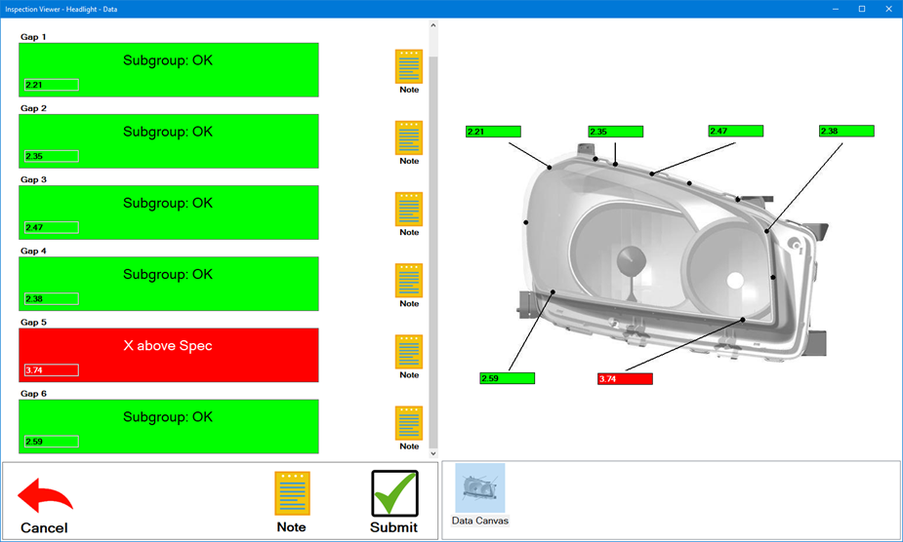Maximize the Inspection Viewer window
Image resolution: width=903 pixels, height=542 pixels.
click(x=862, y=9)
